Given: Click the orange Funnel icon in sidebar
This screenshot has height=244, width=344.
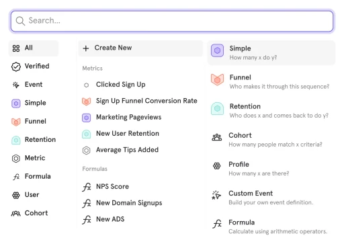Looking at the screenshot, I should point(16,122).
